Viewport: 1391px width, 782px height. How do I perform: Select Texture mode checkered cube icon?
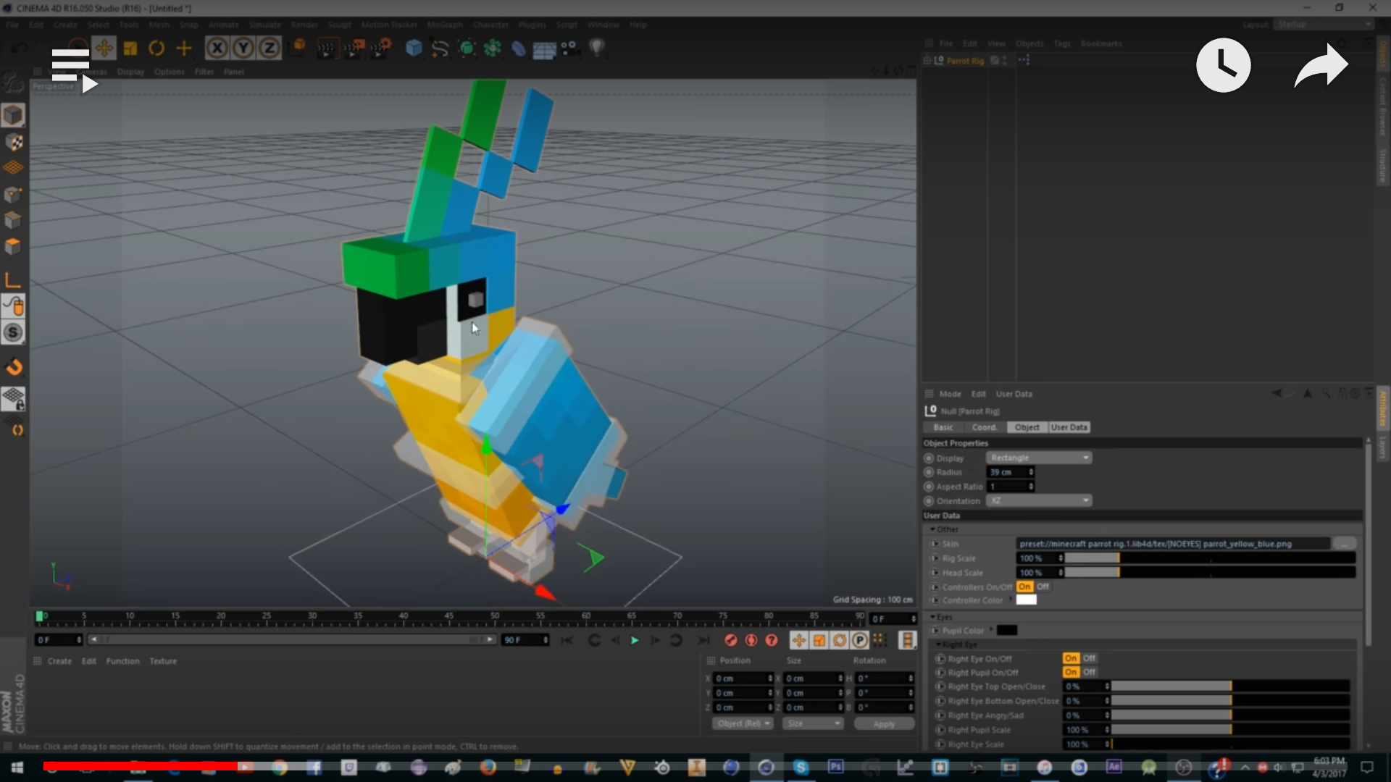click(13, 143)
